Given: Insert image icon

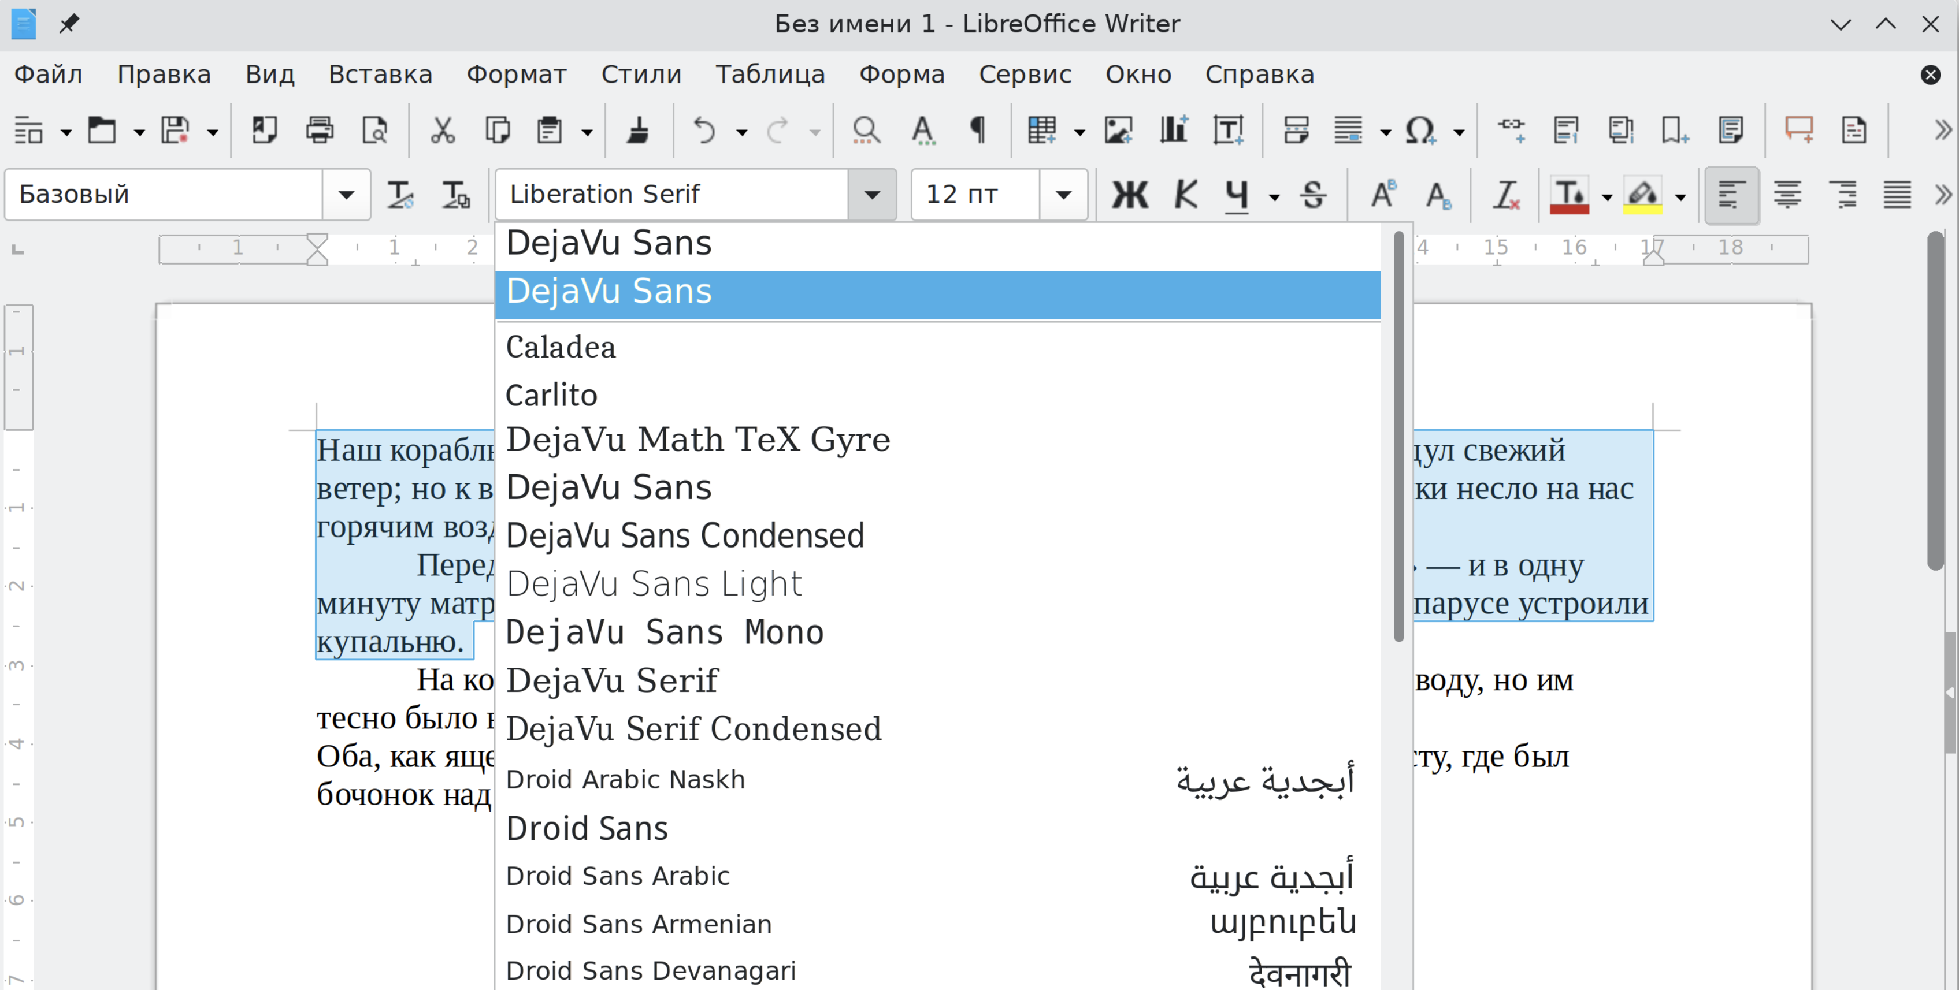Looking at the screenshot, I should [1118, 131].
